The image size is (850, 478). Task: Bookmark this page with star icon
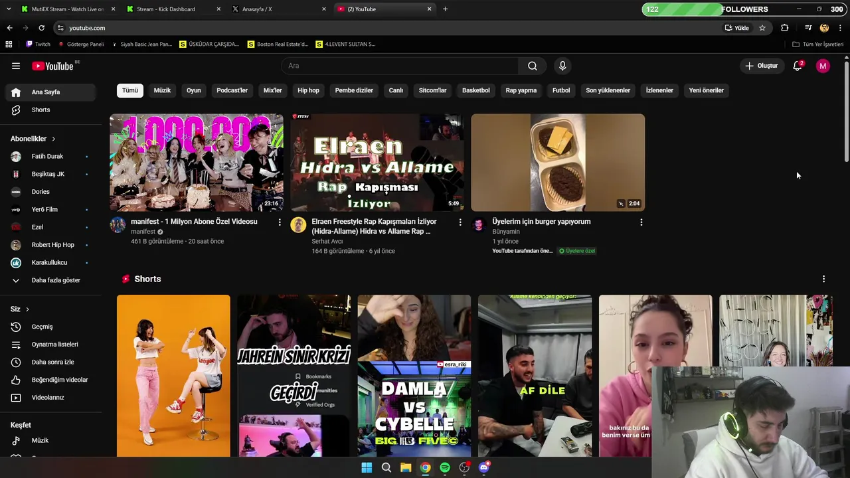(x=762, y=28)
